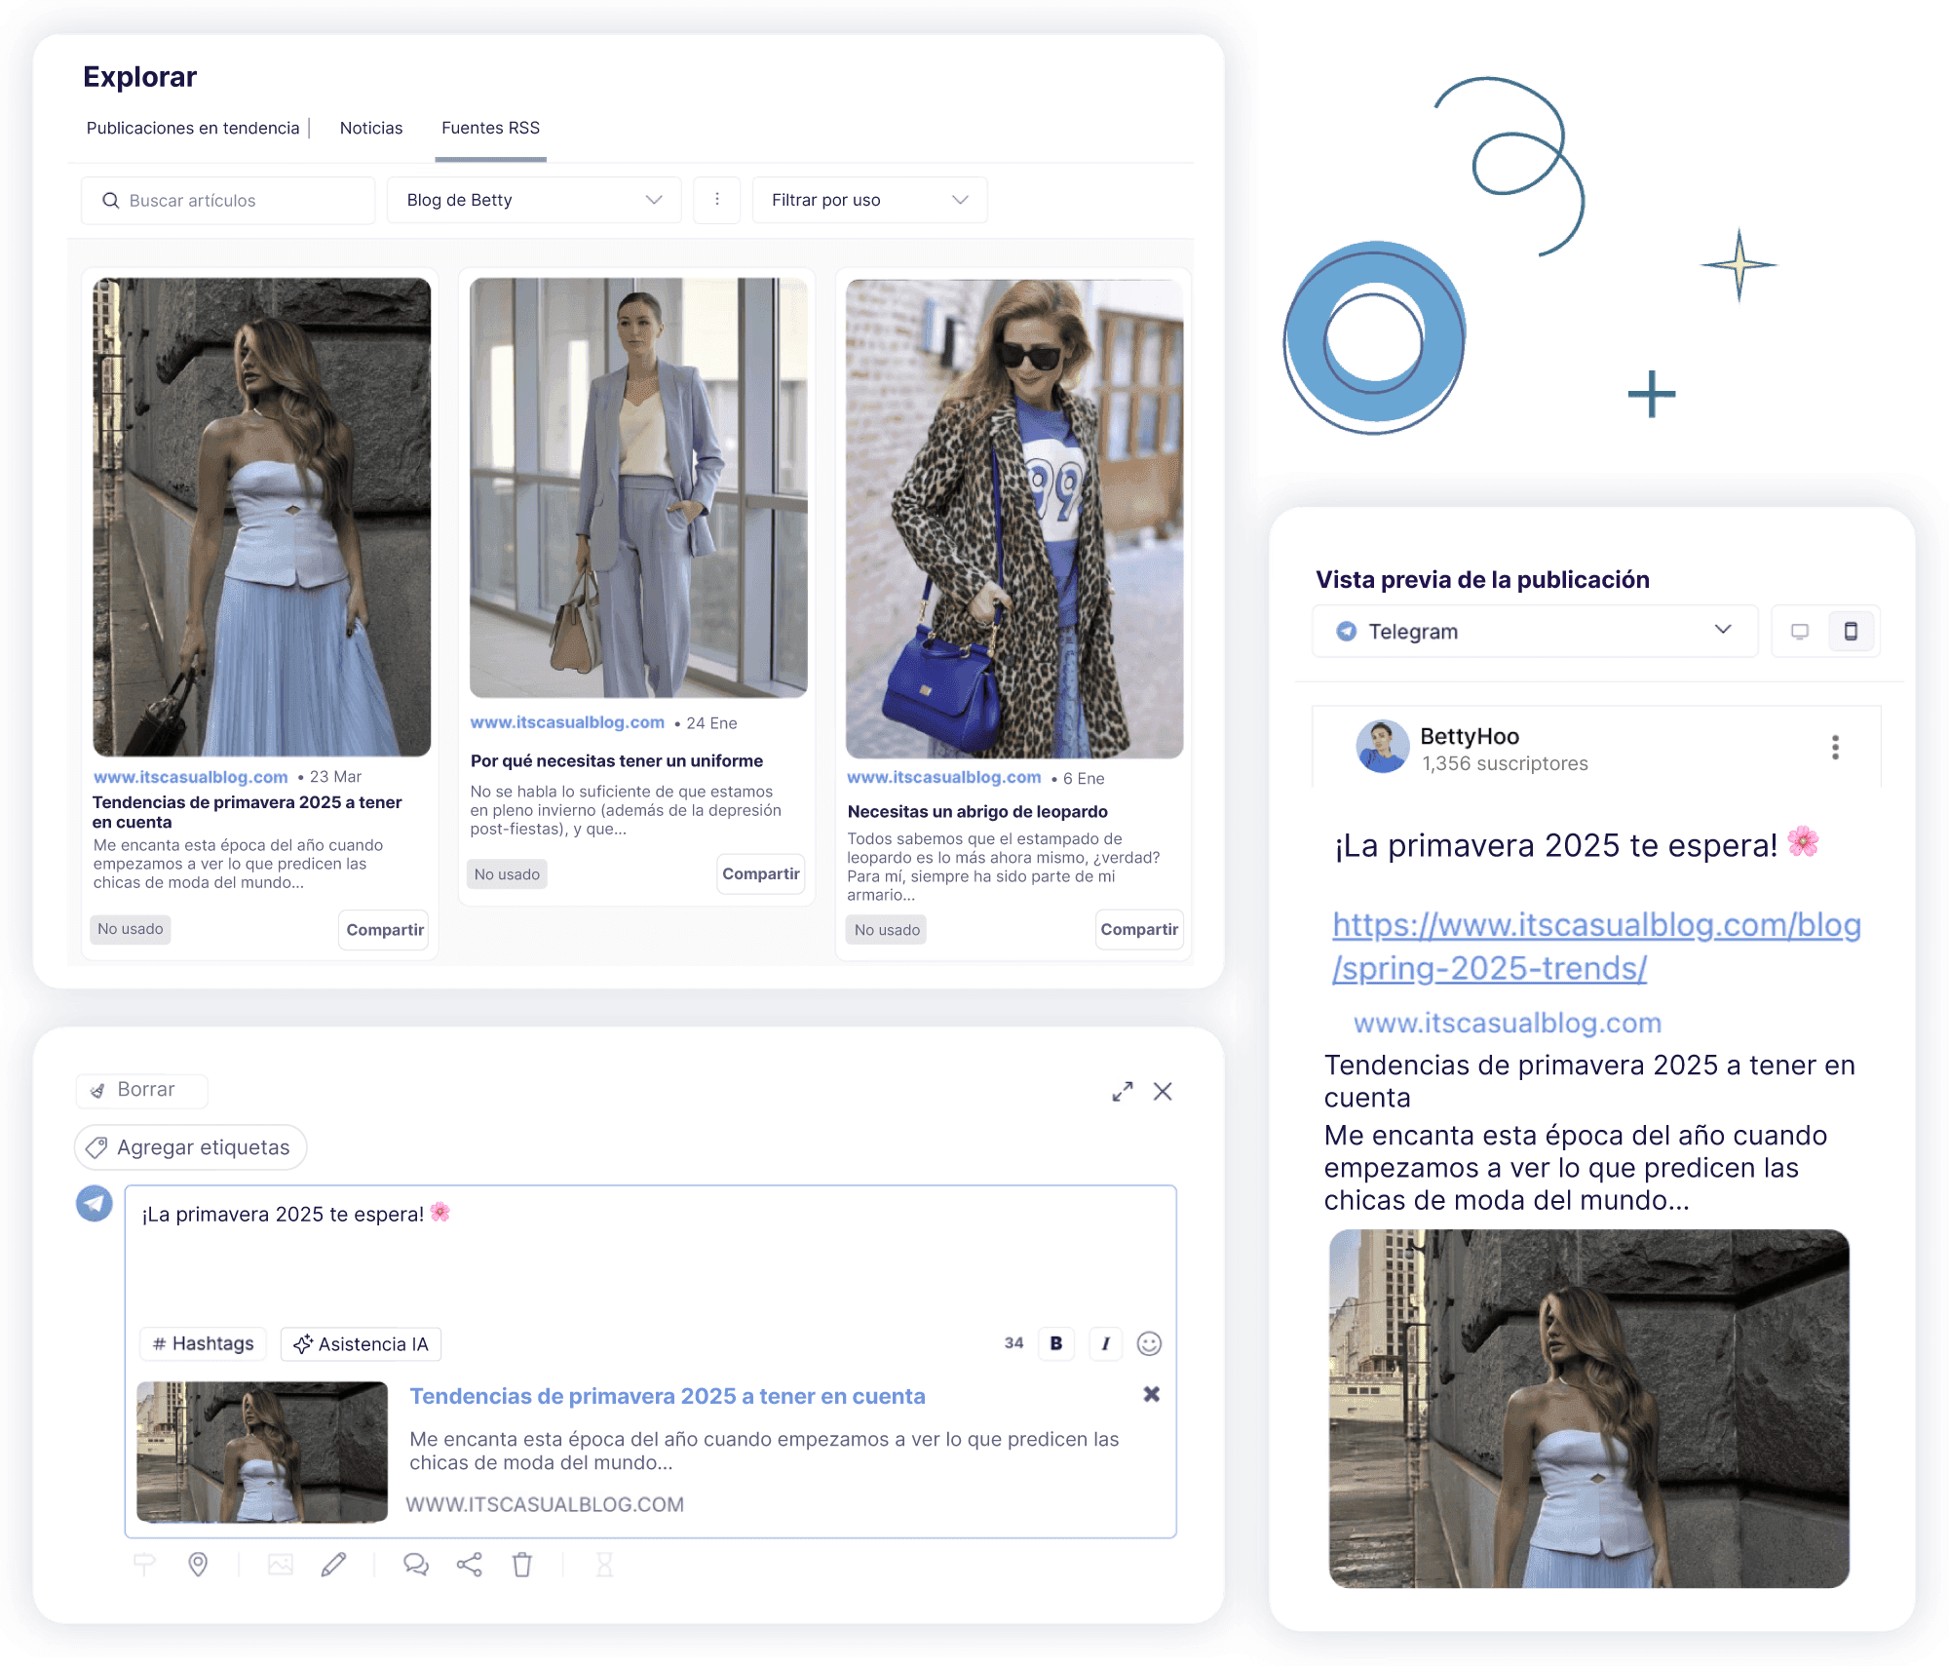Switch to the Noticias tab
Screen dimensions: 1949x1666
370,128
